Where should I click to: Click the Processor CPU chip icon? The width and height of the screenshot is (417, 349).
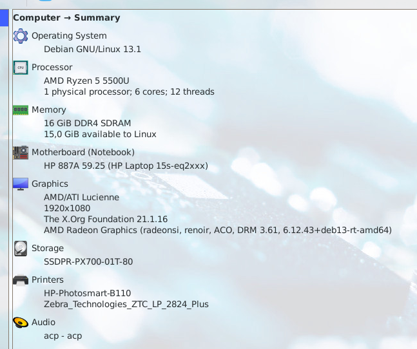point(21,68)
